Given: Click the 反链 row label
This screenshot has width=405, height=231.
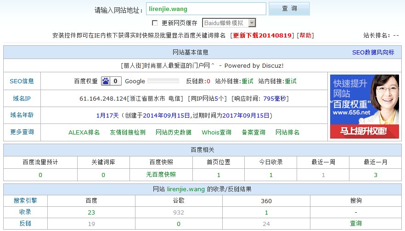Looking at the screenshot, I should pos(25,223).
